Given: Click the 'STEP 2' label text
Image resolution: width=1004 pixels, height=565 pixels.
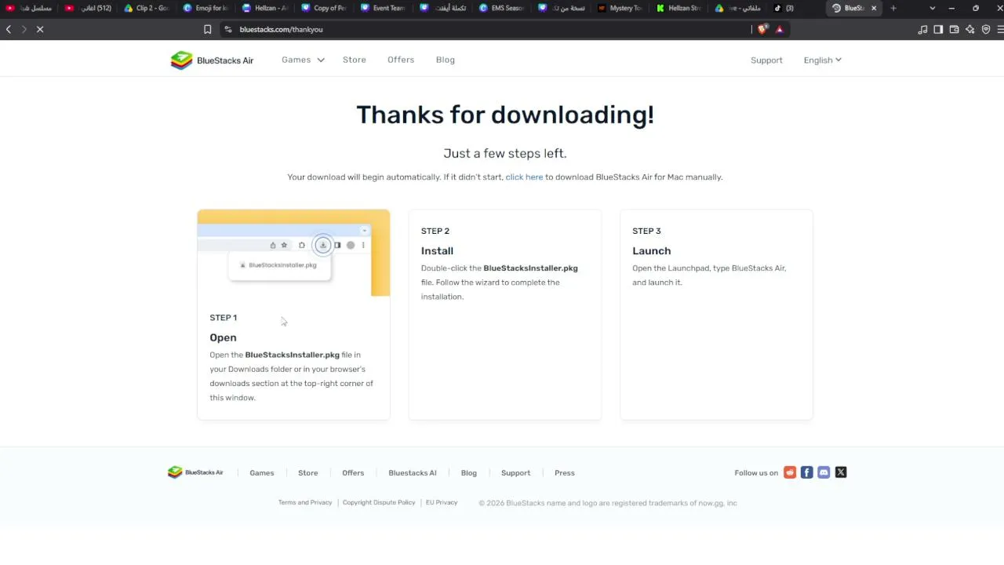Looking at the screenshot, I should (x=435, y=231).
